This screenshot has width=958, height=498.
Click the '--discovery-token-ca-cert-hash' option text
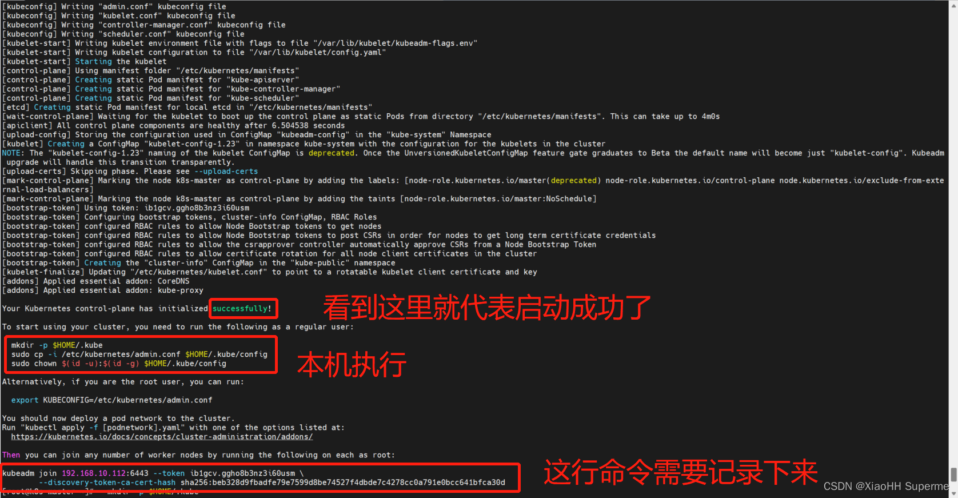[107, 483]
